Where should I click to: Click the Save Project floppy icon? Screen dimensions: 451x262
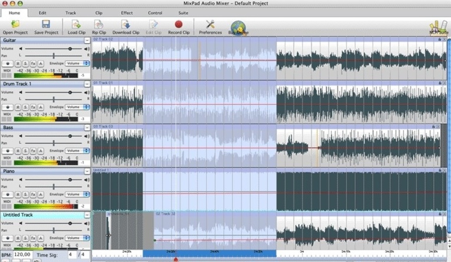pyautogui.click(x=46, y=25)
